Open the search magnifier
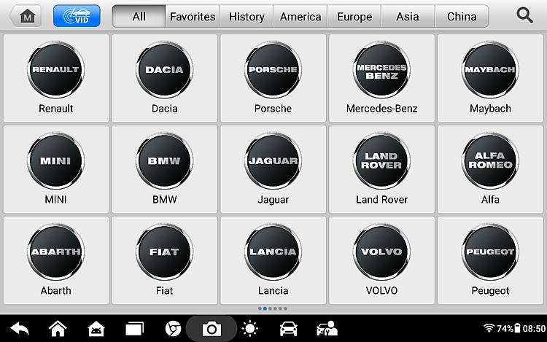This screenshot has height=342, width=547. (x=524, y=16)
